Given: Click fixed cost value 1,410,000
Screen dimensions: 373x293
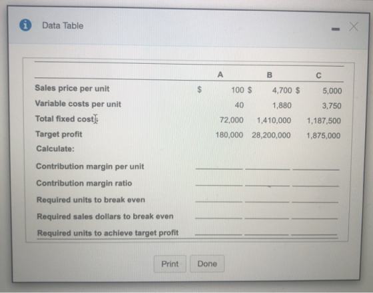Looking at the screenshot, I should click(x=274, y=121).
